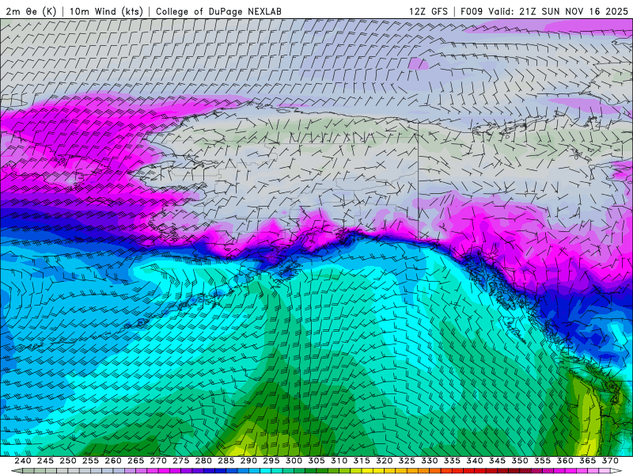Click the 295 legend value

click(x=271, y=461)
